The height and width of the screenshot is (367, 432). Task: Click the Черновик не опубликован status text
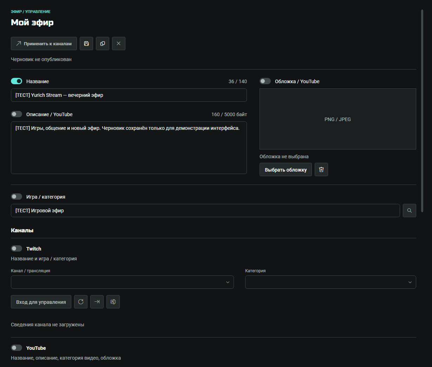(41, 59)
